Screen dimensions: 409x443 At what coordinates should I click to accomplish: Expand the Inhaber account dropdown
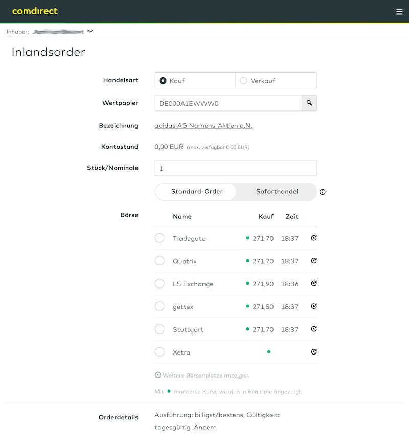coord(90,31)
